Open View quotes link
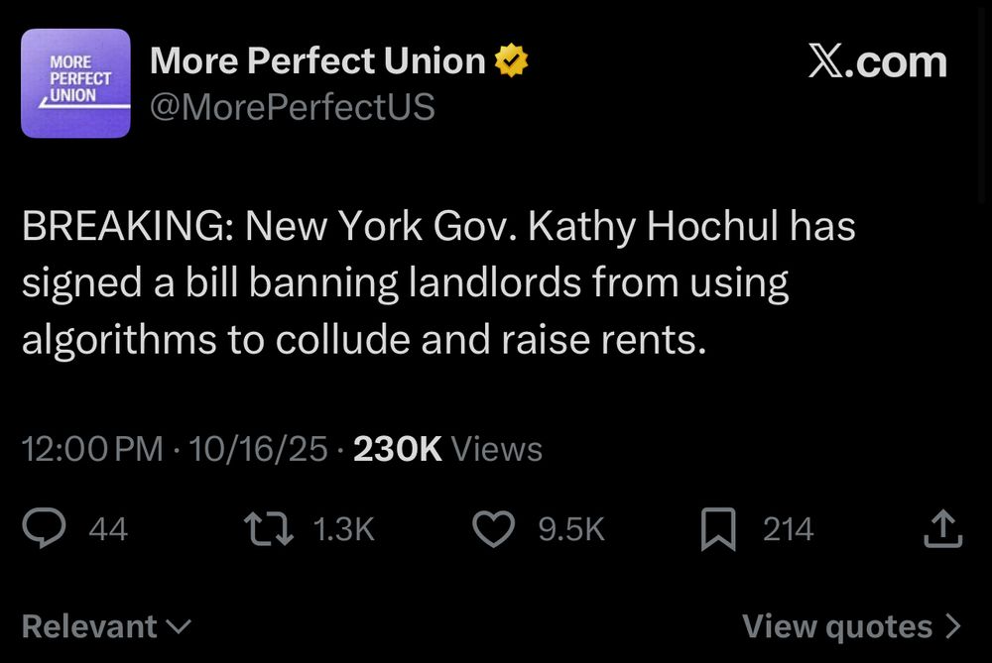 [x=837, y=626]
